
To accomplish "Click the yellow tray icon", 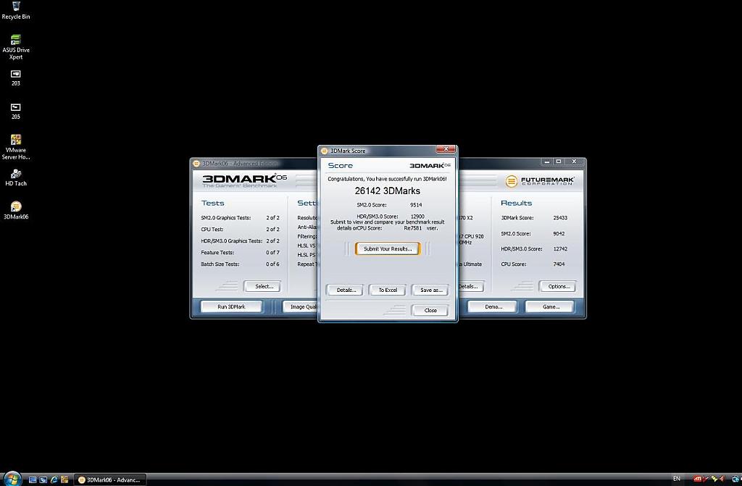I will [714, 479].
